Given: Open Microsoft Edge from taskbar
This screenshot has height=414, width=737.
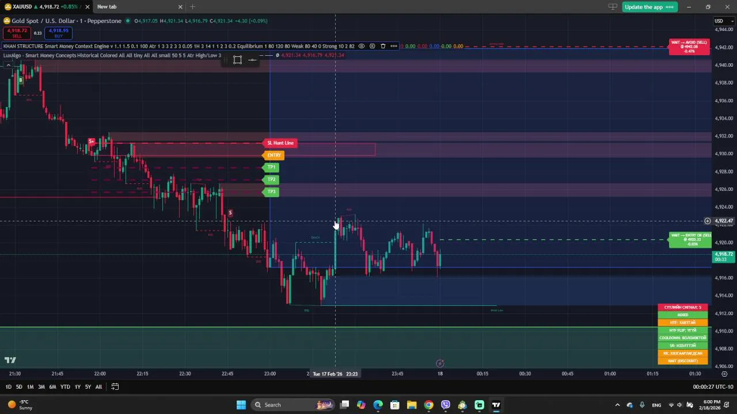Looking at the screenshot, I should [x=378, y=405].
